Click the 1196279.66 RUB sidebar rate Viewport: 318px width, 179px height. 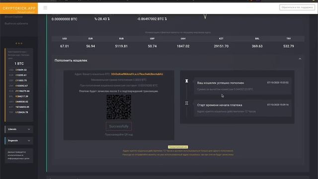point(22,91)
